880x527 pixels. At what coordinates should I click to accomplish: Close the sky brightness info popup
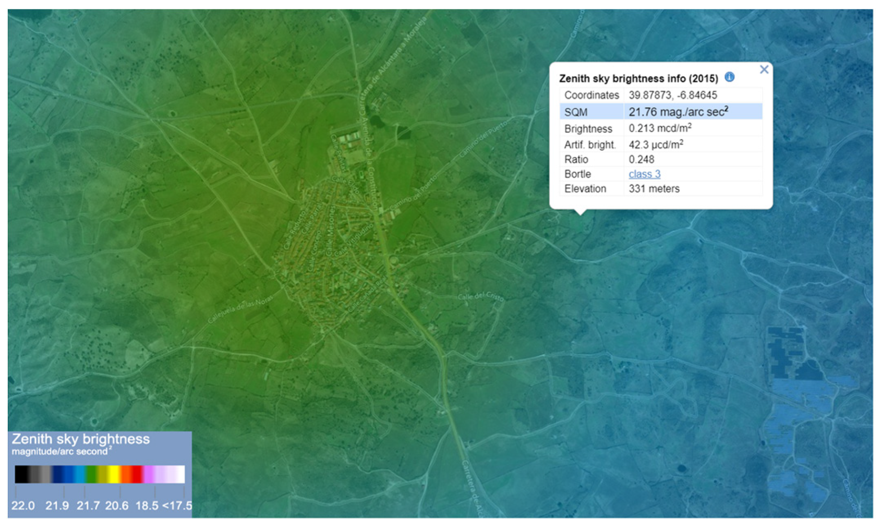coord(764,69)
